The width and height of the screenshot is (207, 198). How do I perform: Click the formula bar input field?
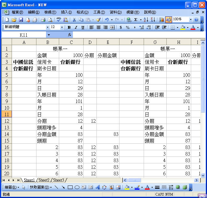[139, 35]
